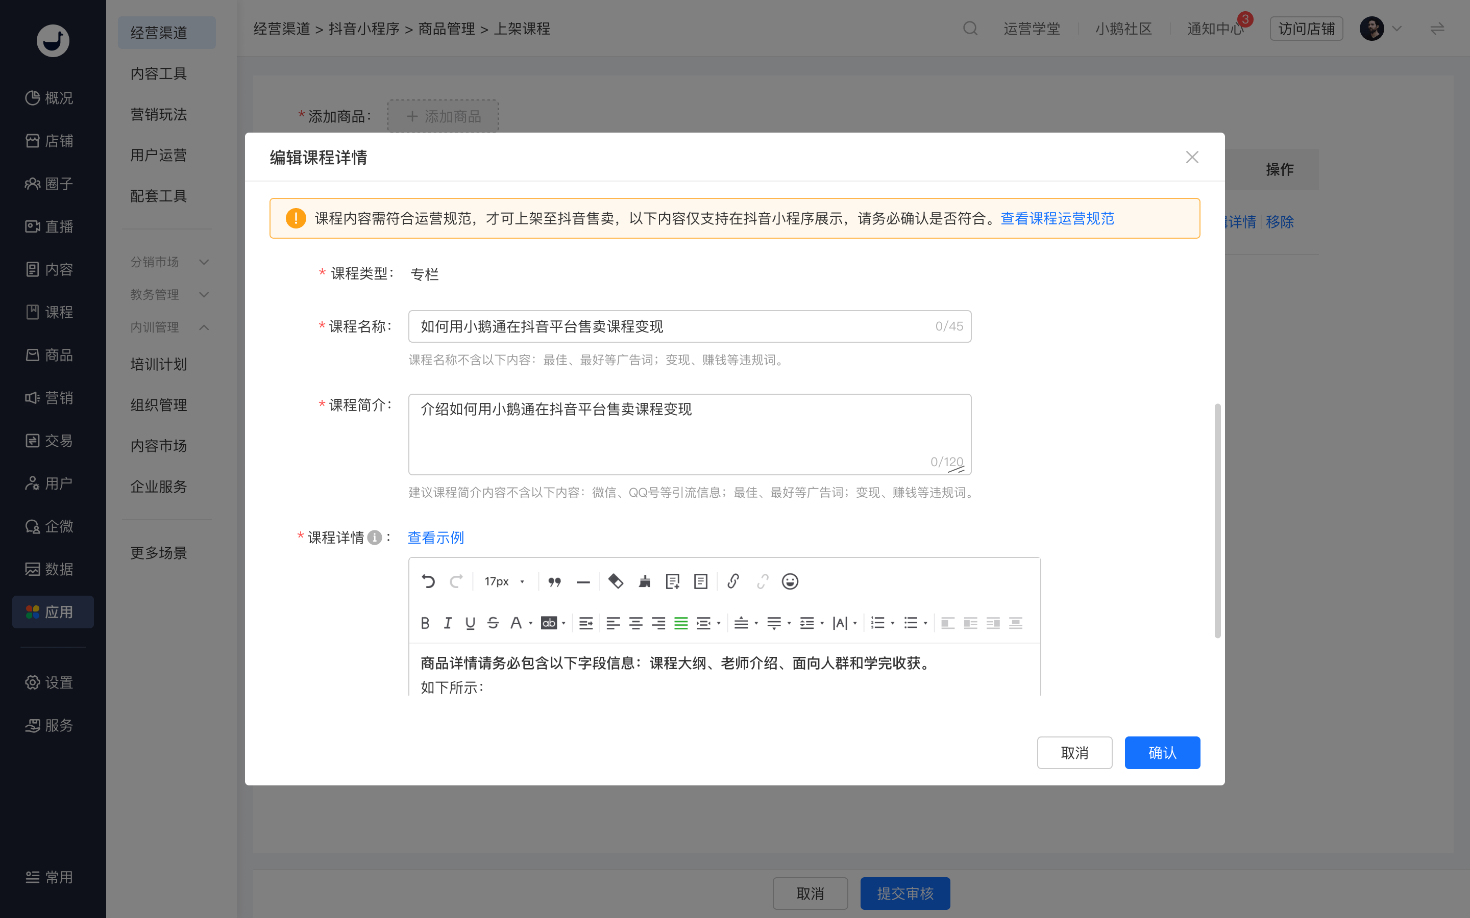Open 圈子 in the left sidebar

pos(49,184)
